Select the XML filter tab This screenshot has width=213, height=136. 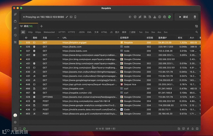[89, 32]
